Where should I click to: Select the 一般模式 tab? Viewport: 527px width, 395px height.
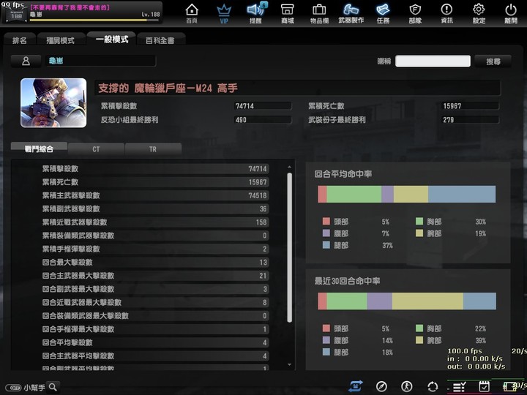(111, 39)
